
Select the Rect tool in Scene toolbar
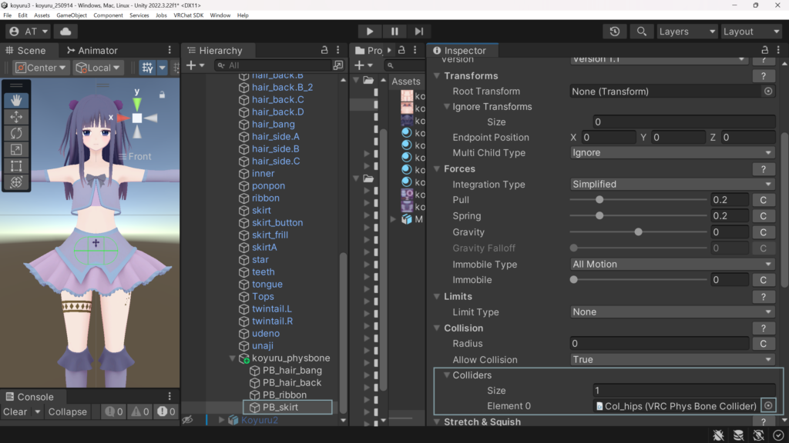[x=16, y=165]
